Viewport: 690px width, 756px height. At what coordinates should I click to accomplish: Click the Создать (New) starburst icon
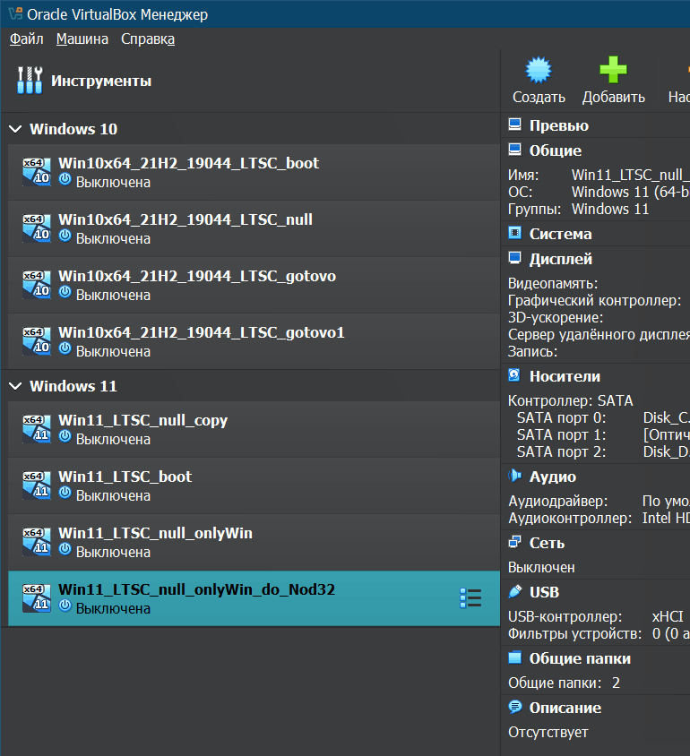pos(538,71)
